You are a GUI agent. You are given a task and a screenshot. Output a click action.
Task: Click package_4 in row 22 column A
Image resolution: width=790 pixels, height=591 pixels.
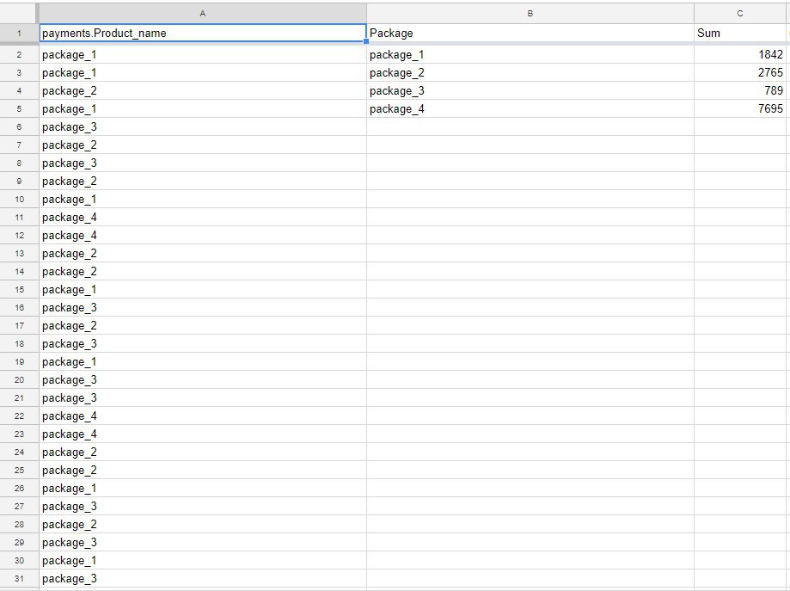point(203,416)
